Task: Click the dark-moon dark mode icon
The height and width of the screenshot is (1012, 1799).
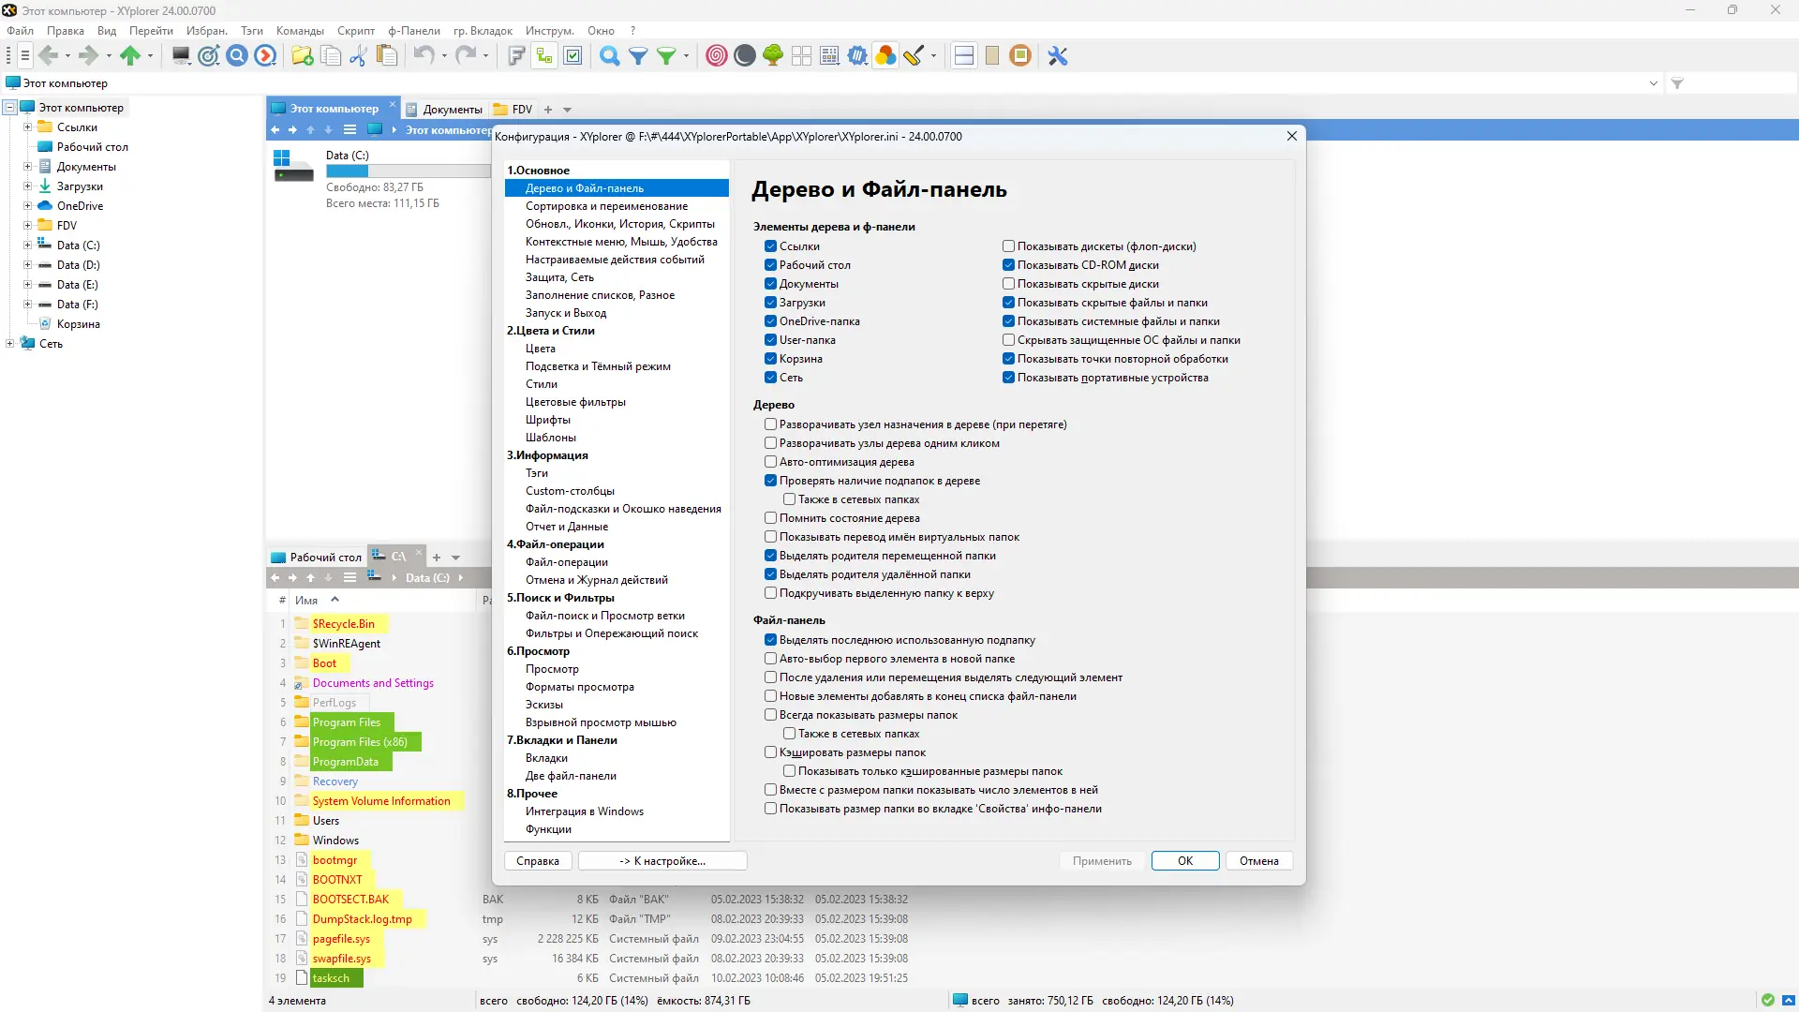Action: click(745, 56)
